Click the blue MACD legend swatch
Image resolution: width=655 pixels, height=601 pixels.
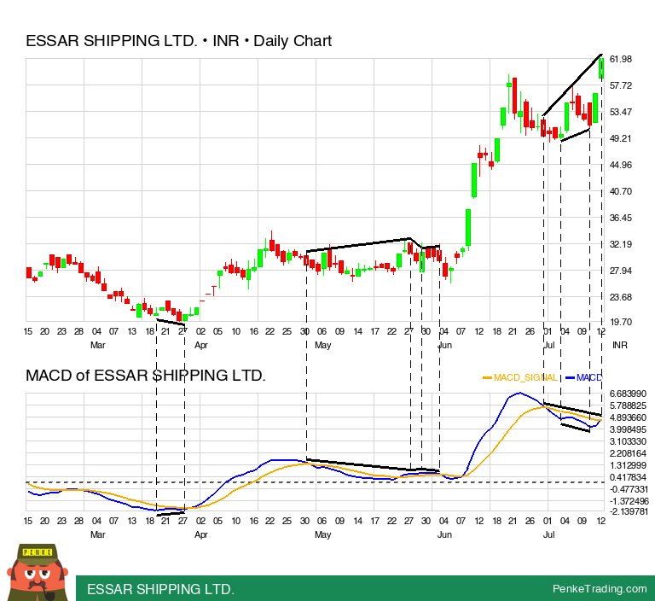570,378
